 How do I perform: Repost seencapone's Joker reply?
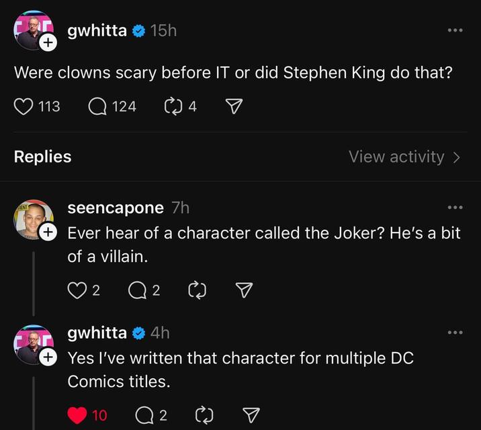pos(197,290)
